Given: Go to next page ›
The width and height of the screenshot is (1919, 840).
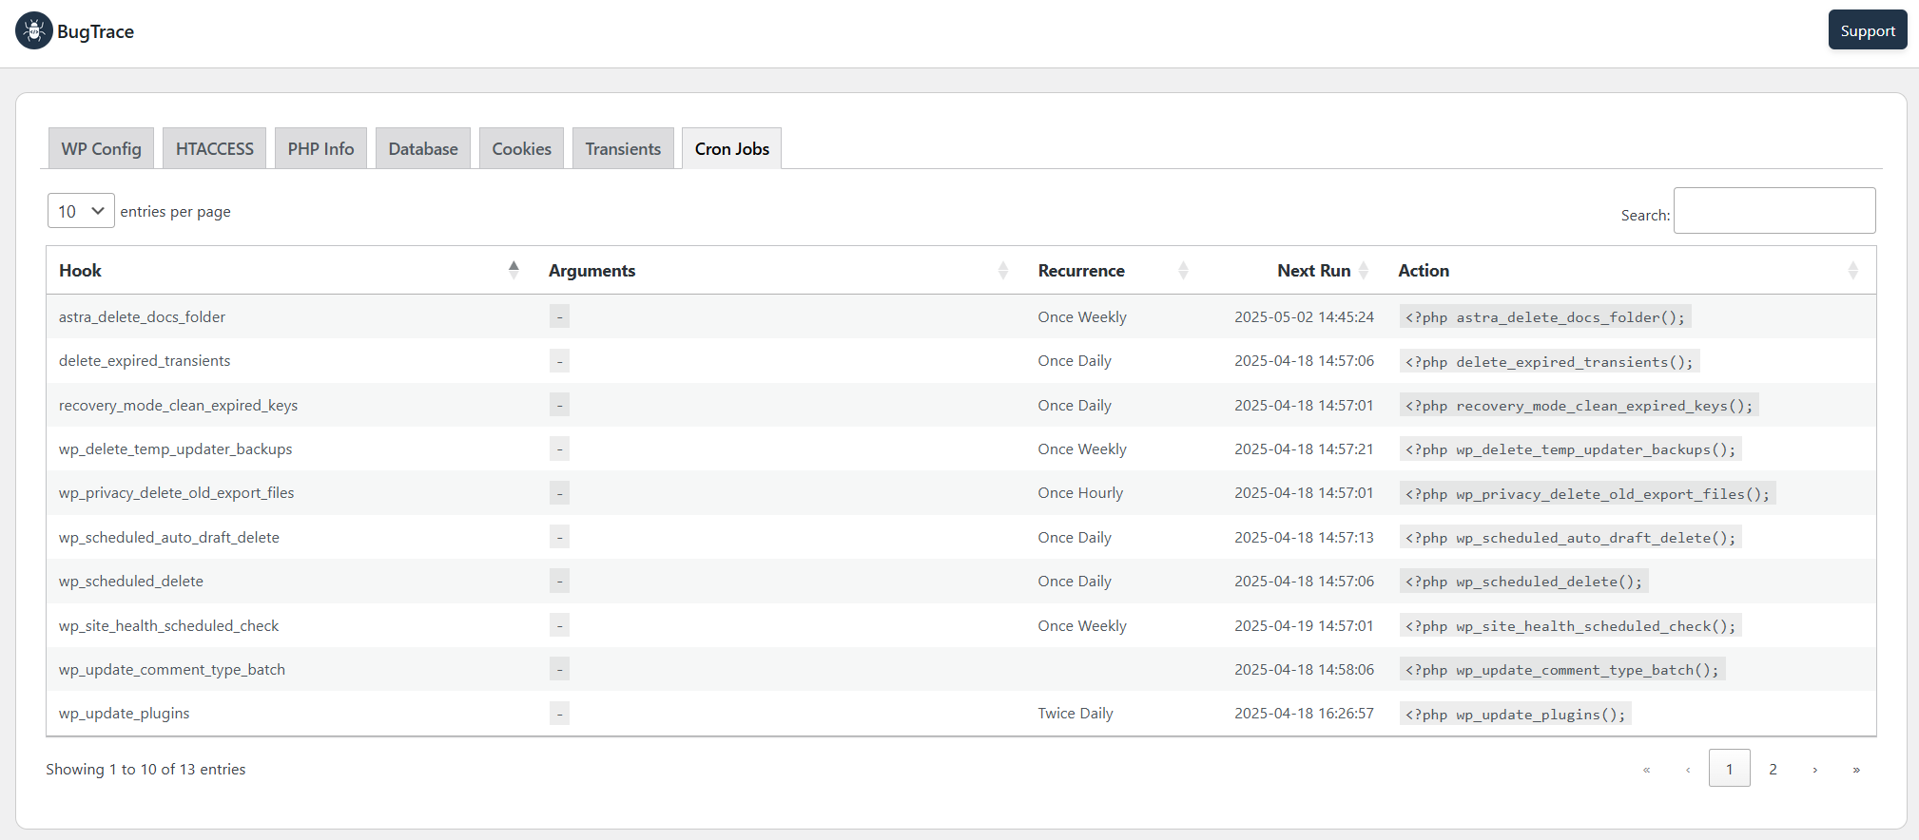Looking at the screenshot, I should click(x=1814, y=769).
